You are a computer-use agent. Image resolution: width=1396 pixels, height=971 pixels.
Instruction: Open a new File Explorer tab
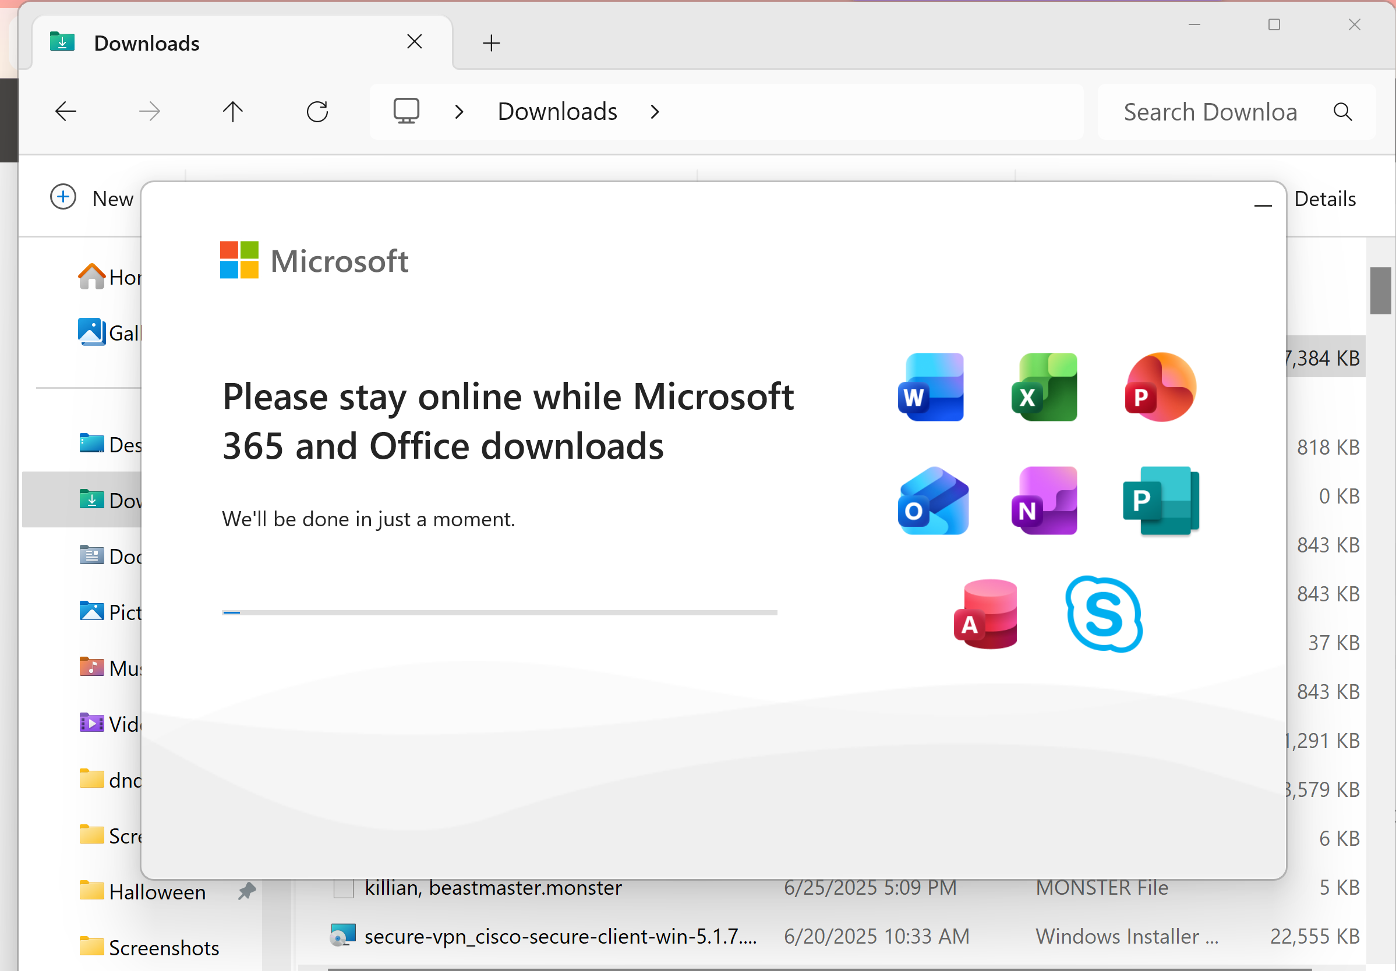492,42
